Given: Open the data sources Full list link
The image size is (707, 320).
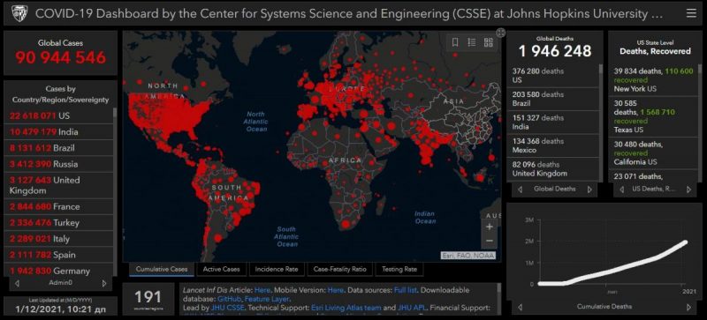Looking at the screenshot, I should coord(406,290).
